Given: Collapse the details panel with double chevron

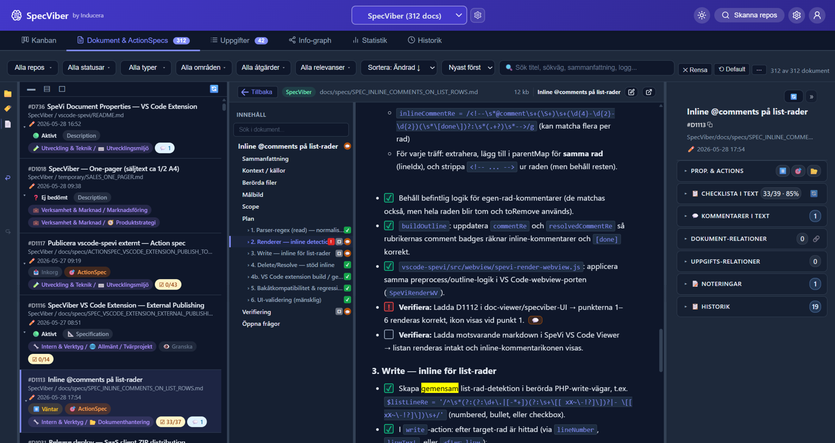Looking at the screenshot, I should pos(811,97).
